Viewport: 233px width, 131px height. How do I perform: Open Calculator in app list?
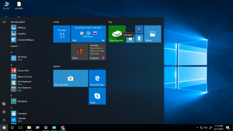tap(30, 114)
